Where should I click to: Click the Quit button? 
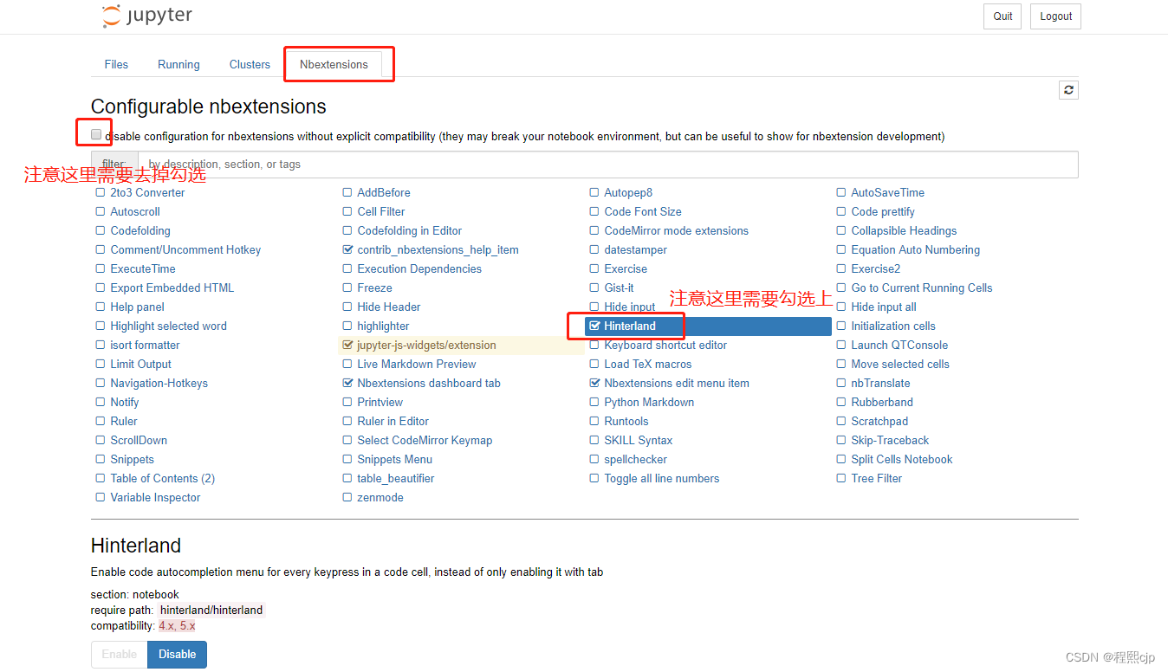click(1003, 16)
